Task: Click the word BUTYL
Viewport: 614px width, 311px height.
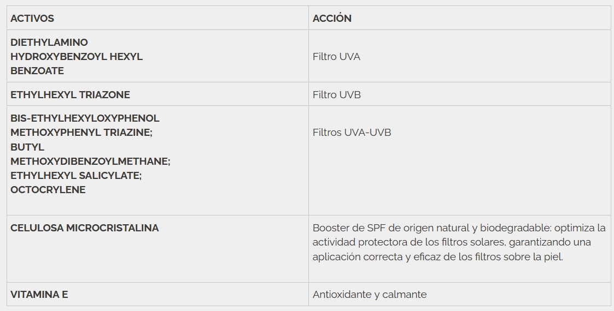Action: coord(27,147)
